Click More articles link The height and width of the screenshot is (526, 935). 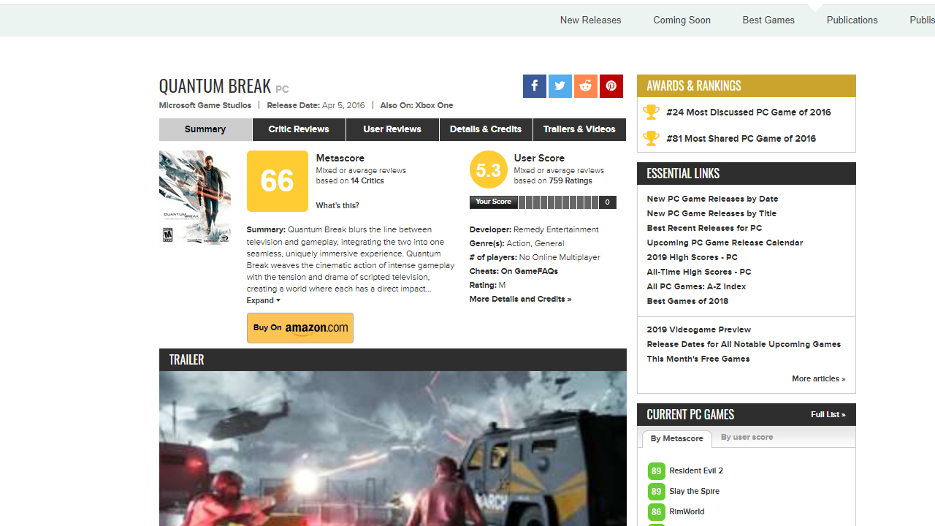tap(818, 378)
